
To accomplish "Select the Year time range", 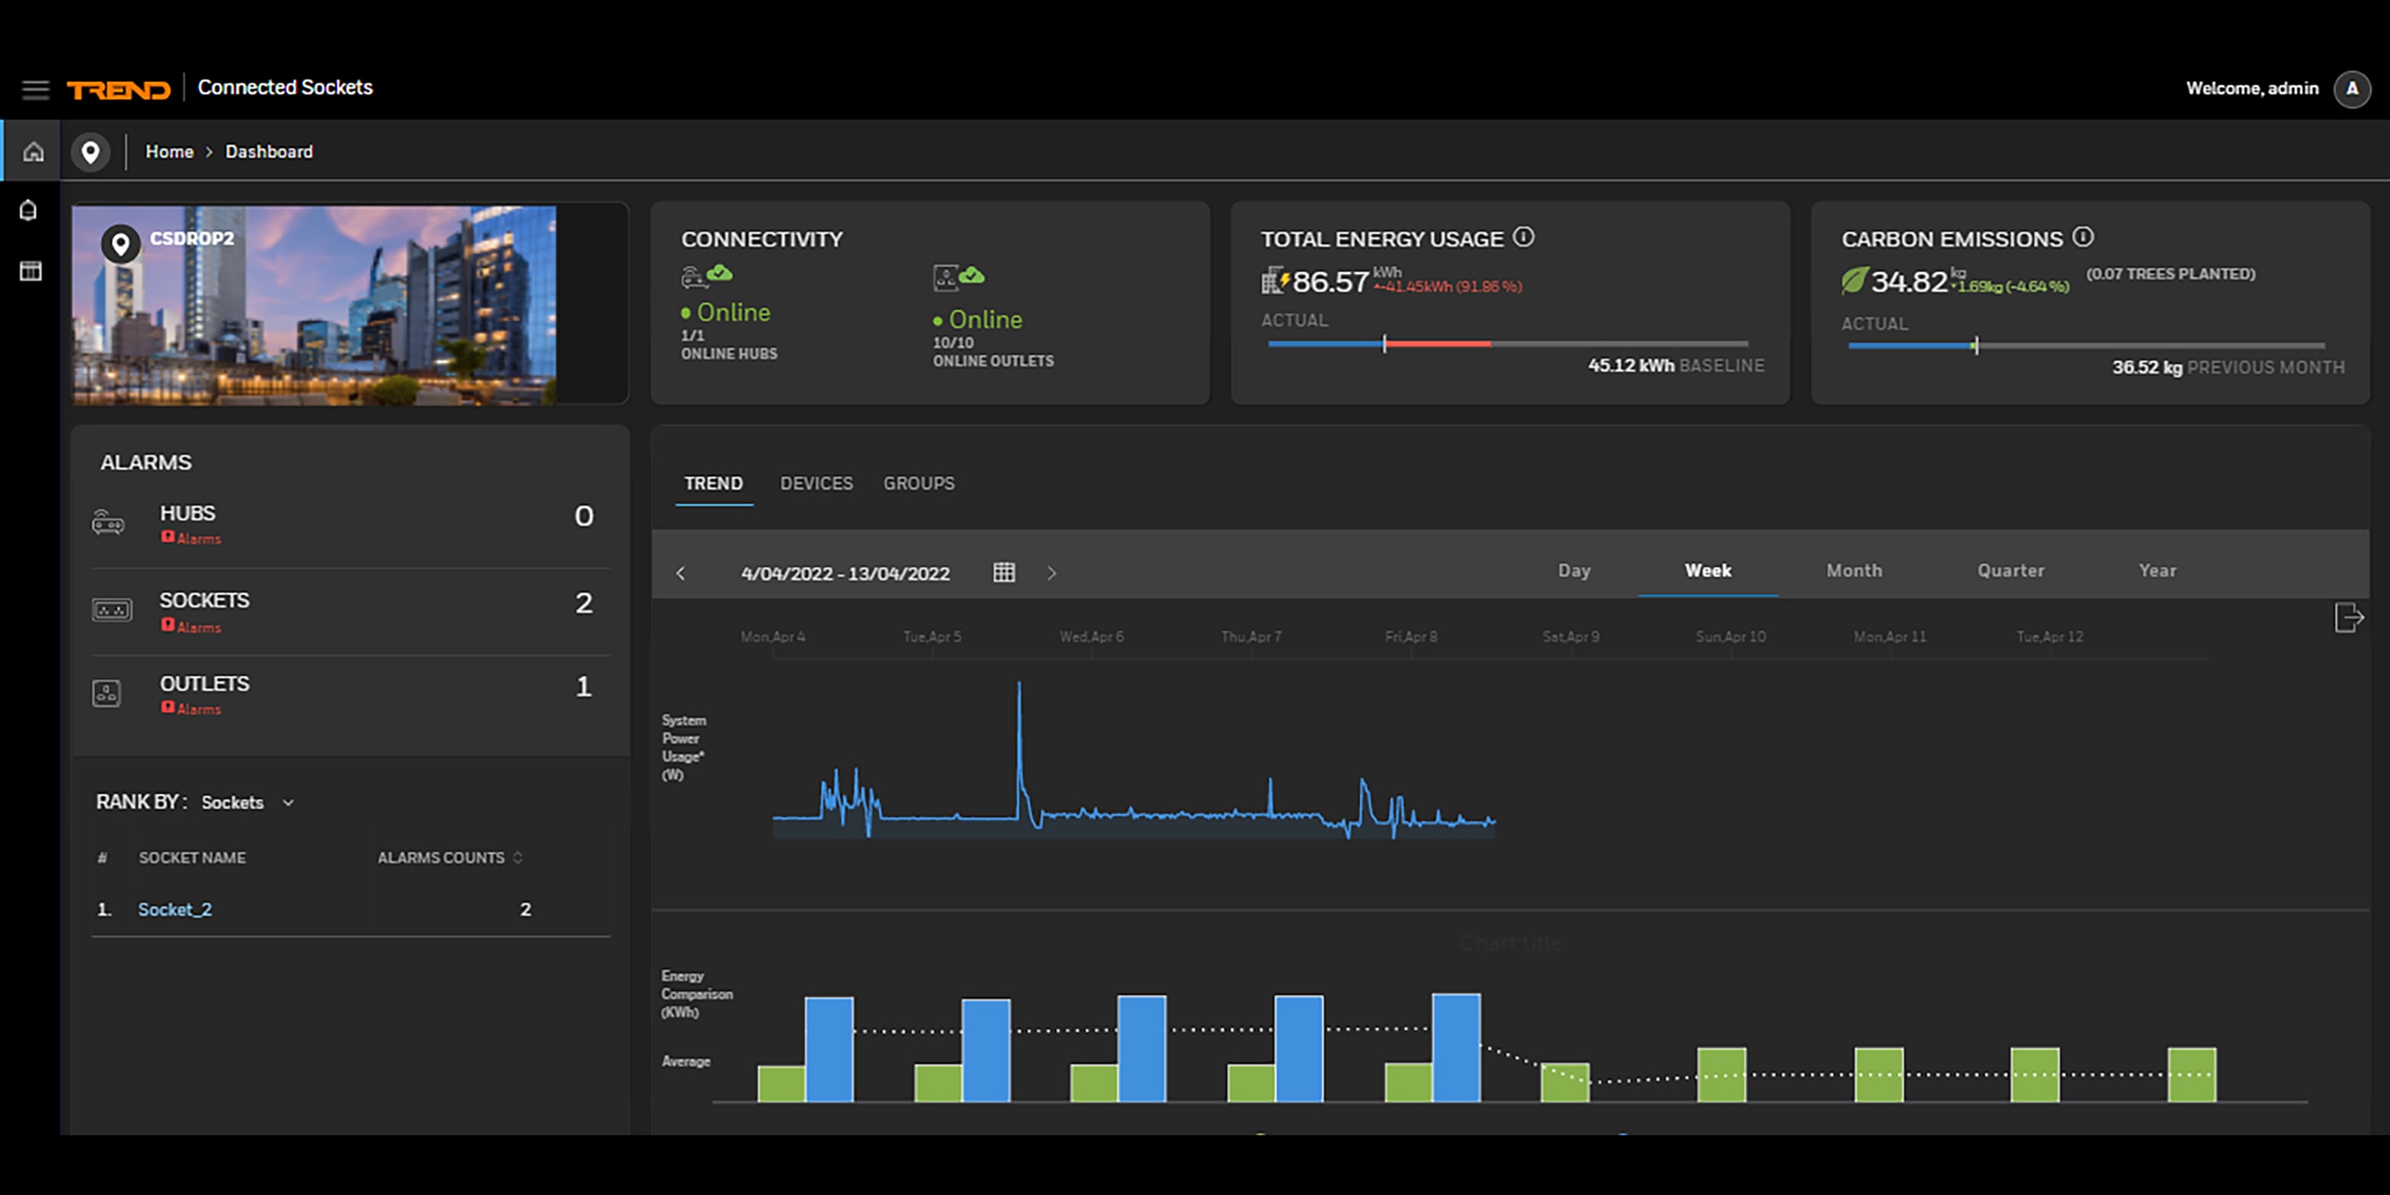I will pos(2157,571).
